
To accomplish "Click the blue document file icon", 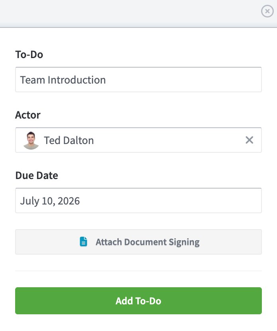I will tap(84, 242).
